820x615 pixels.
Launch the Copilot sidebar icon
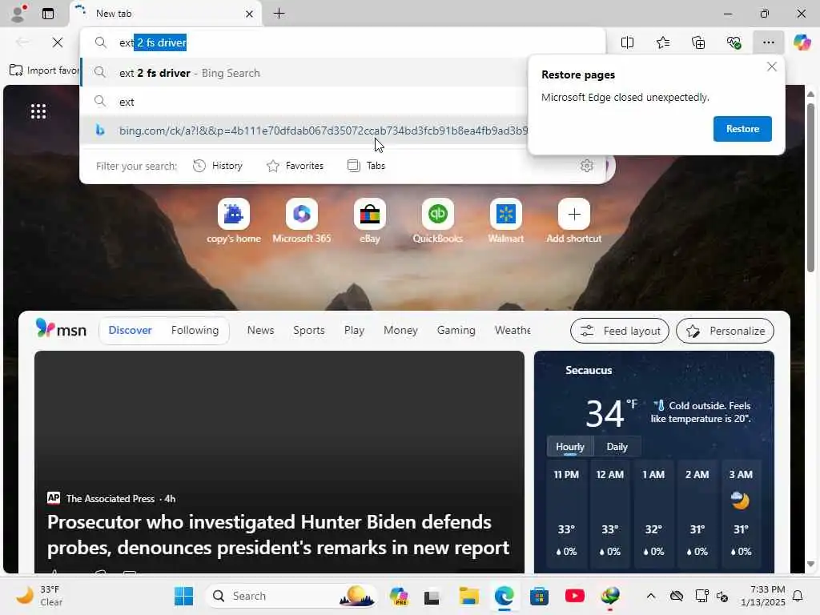coord(802,42)
